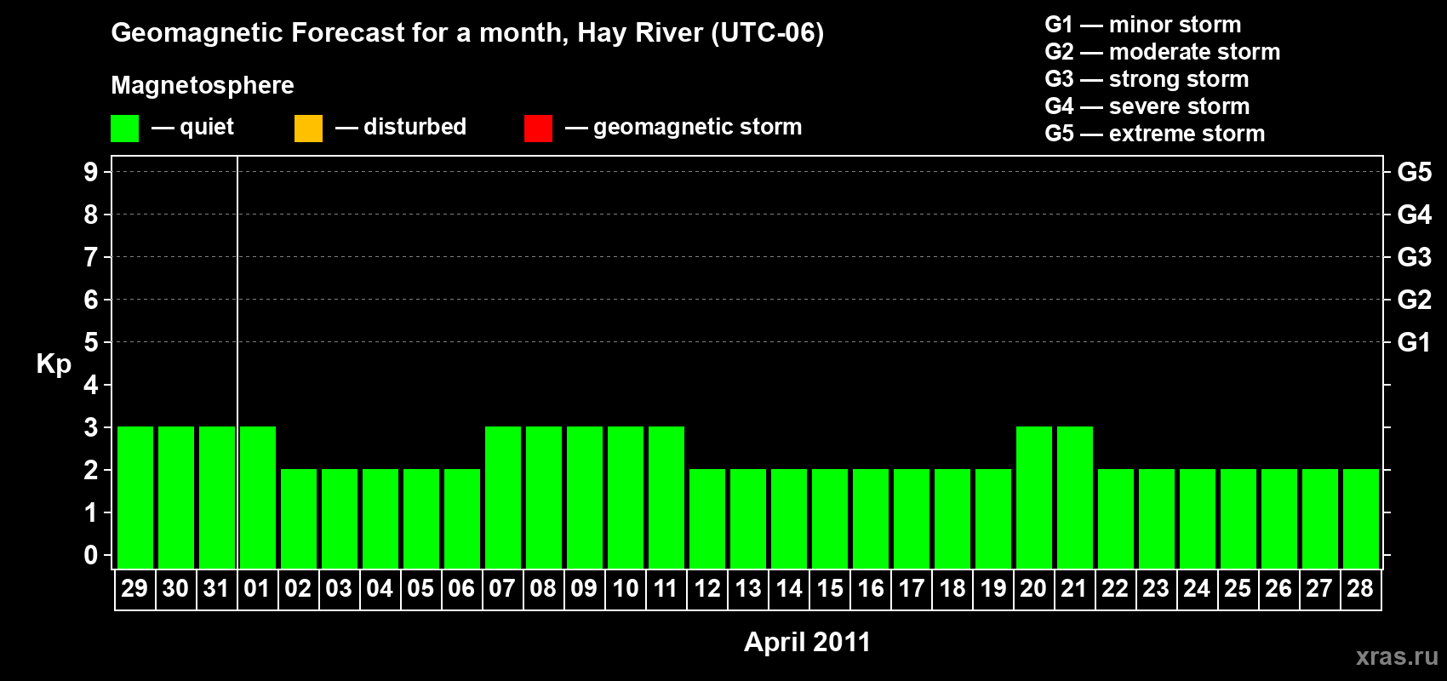1447x681 pixels.
Task: Click the 'G1 — minor storm' legend text
Action: click(1143, 25)
